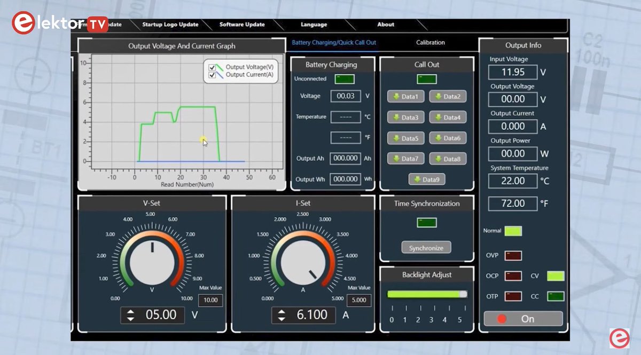Click the Output Wh 000.000 field
641x355 pixels.
tap(345, 179)
